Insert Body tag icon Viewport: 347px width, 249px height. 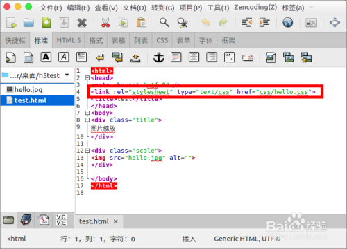tap(28, 57)
